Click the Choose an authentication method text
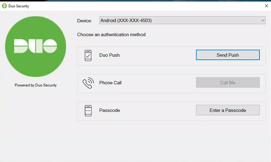Viewport: 271px width, 162px height. click(111, 34)
